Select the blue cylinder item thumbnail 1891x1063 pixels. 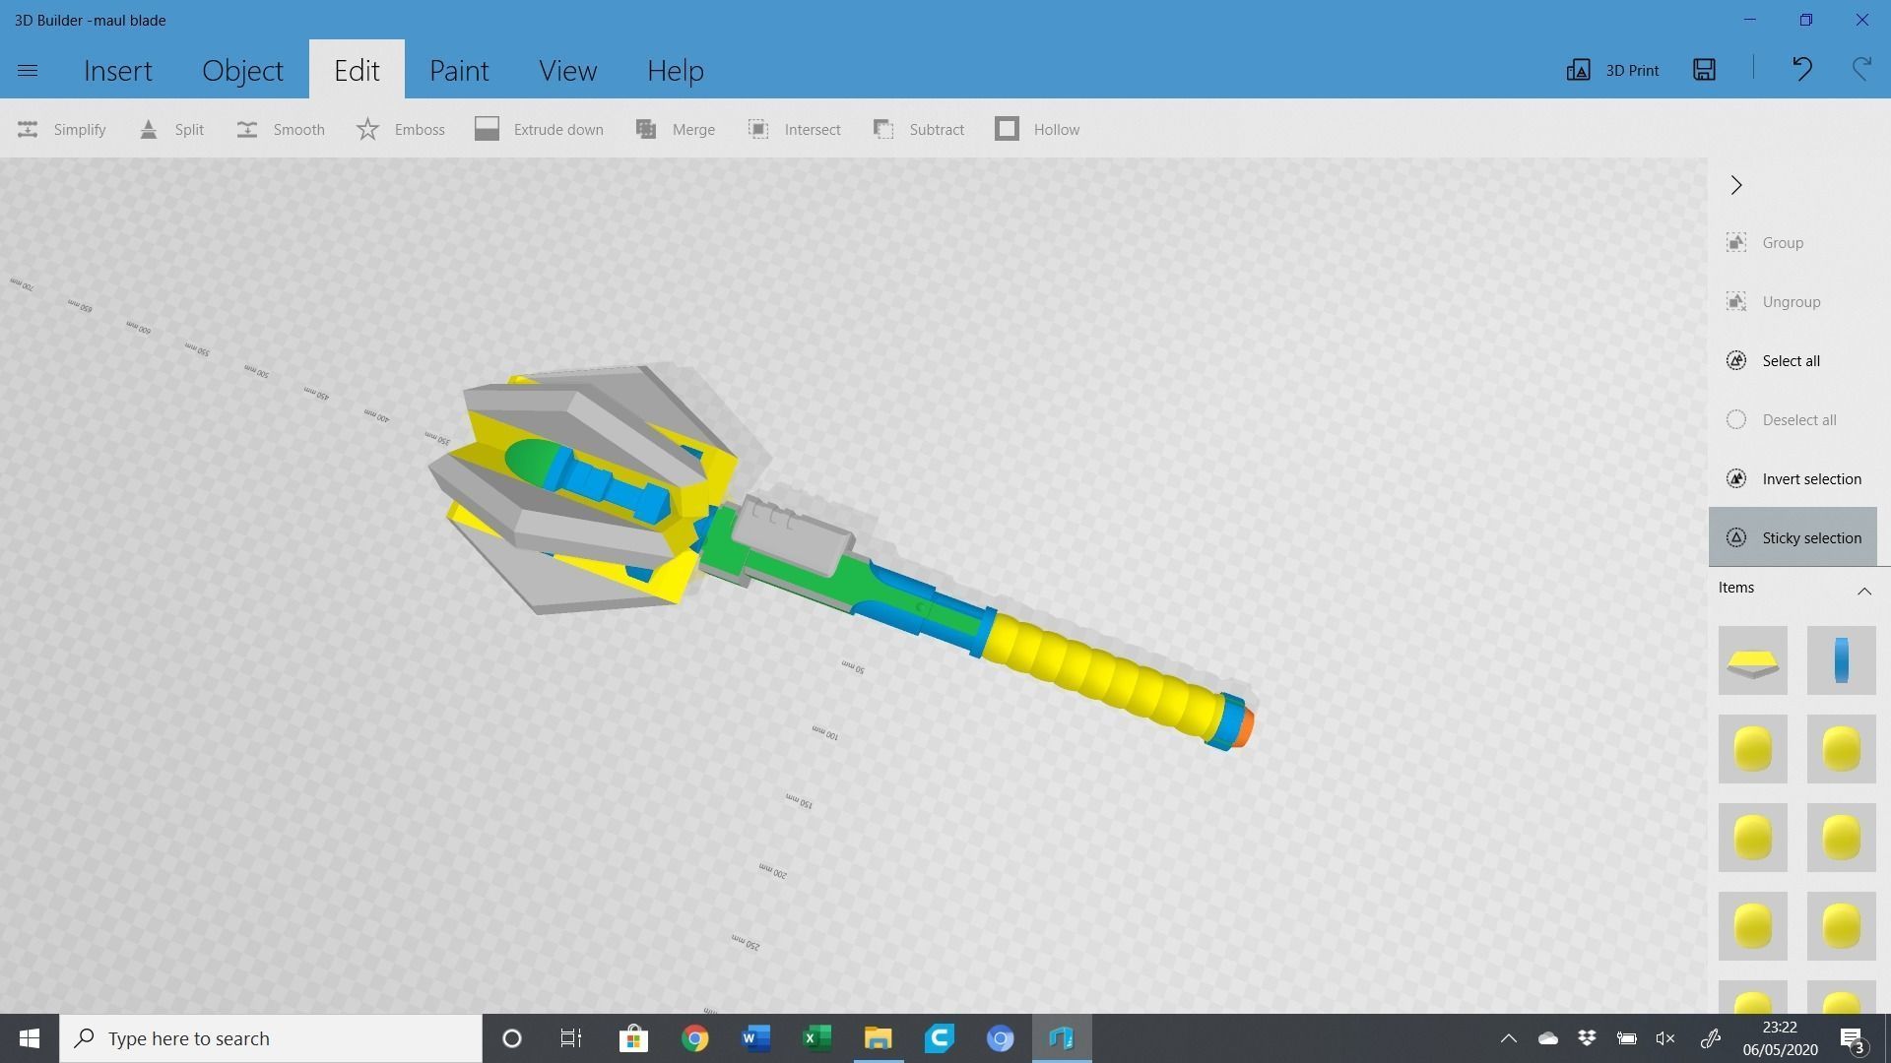click(1840, 660)
